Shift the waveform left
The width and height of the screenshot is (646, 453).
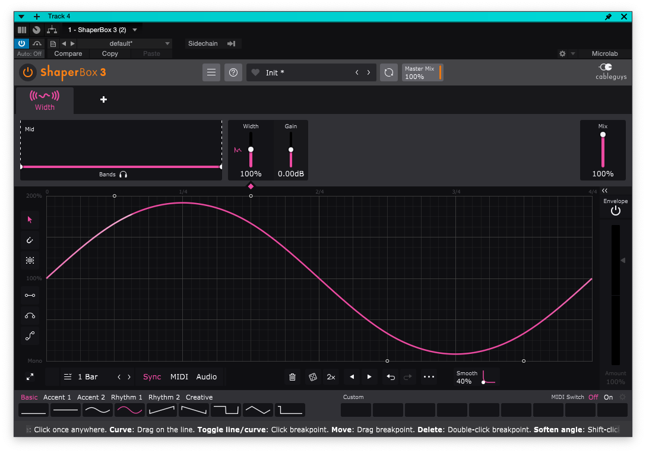352,377
